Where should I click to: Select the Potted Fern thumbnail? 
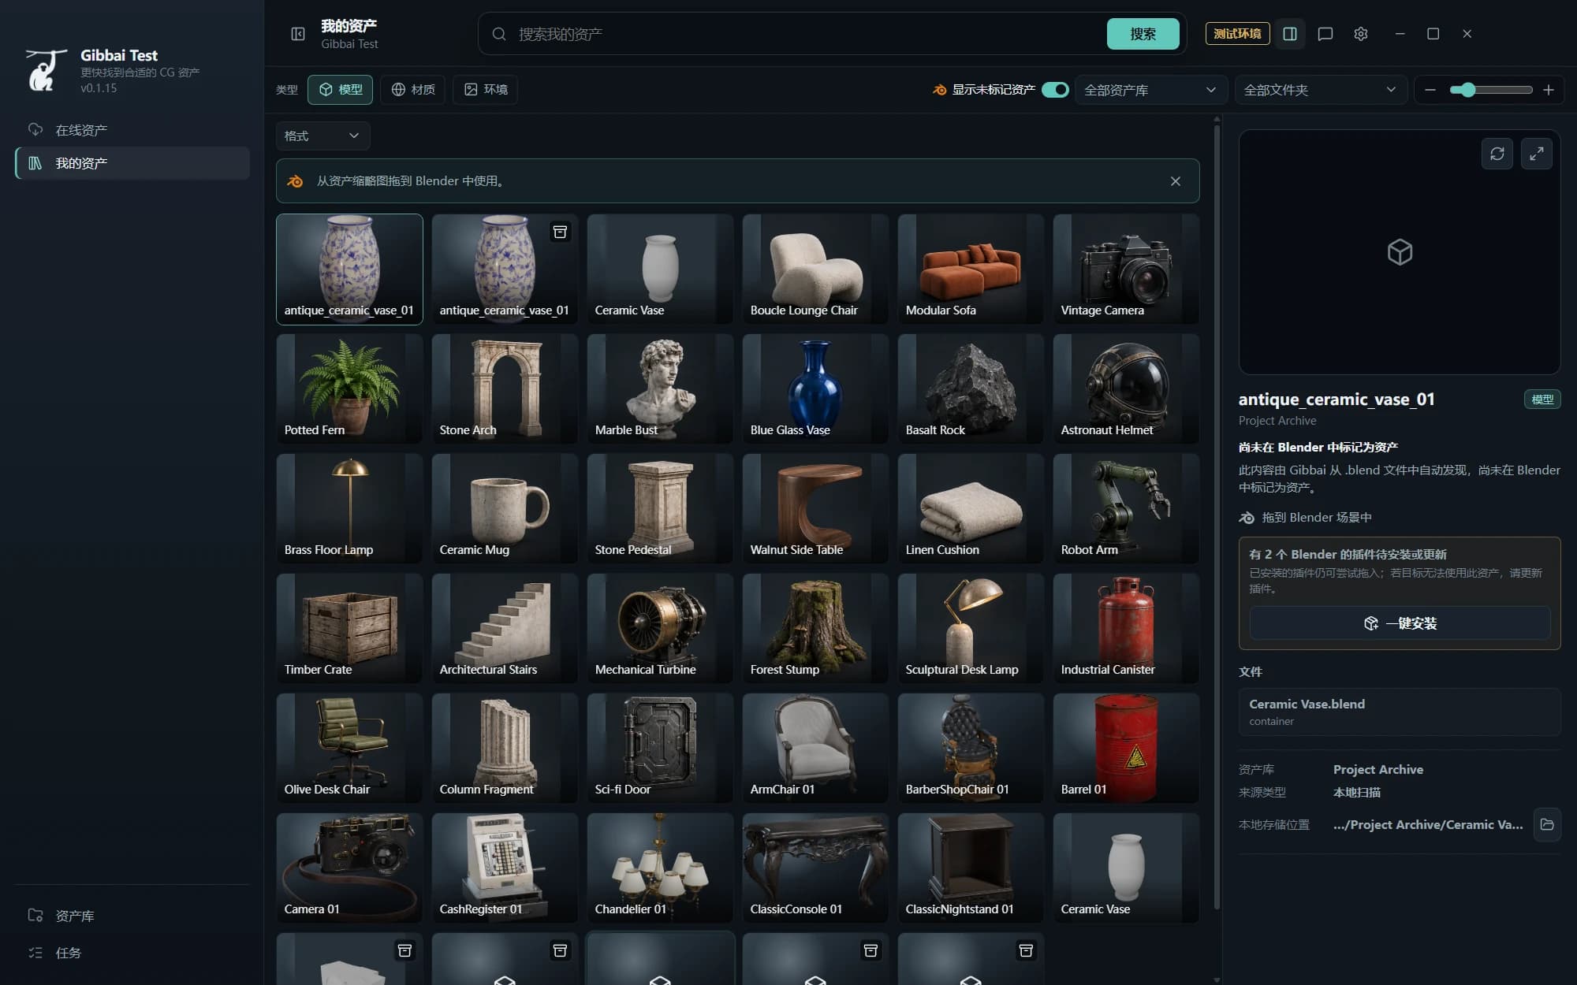(349, 388)
